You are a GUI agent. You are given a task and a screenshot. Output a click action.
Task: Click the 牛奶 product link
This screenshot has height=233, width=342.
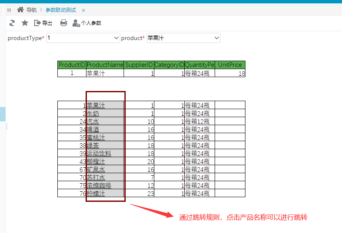click(x=93, y=113)
